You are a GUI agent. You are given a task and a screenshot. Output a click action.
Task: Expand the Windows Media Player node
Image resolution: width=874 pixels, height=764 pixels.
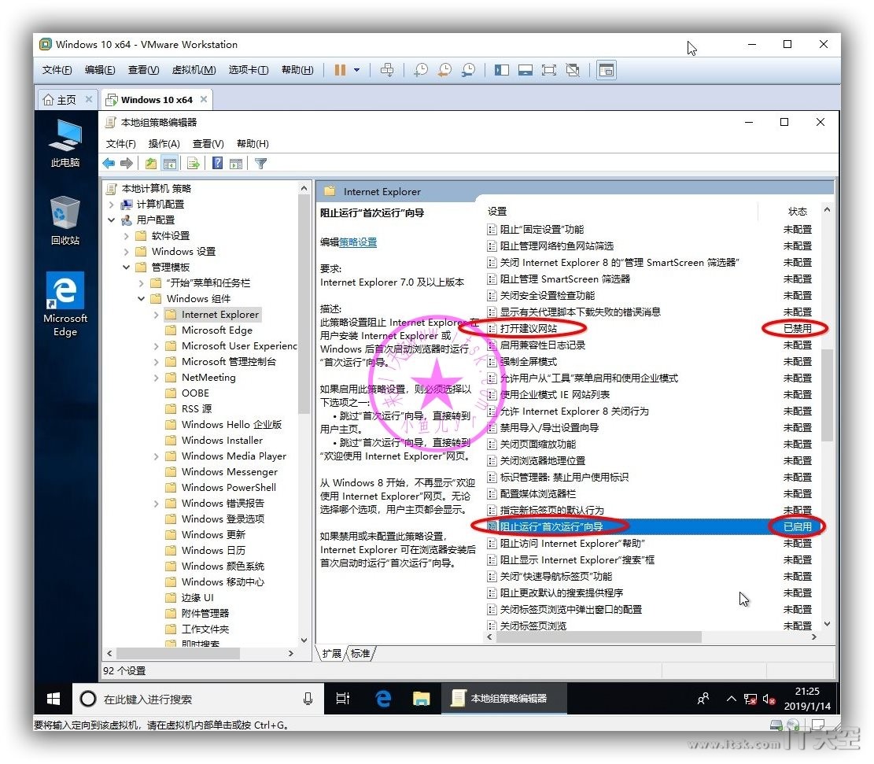(157, 456)
